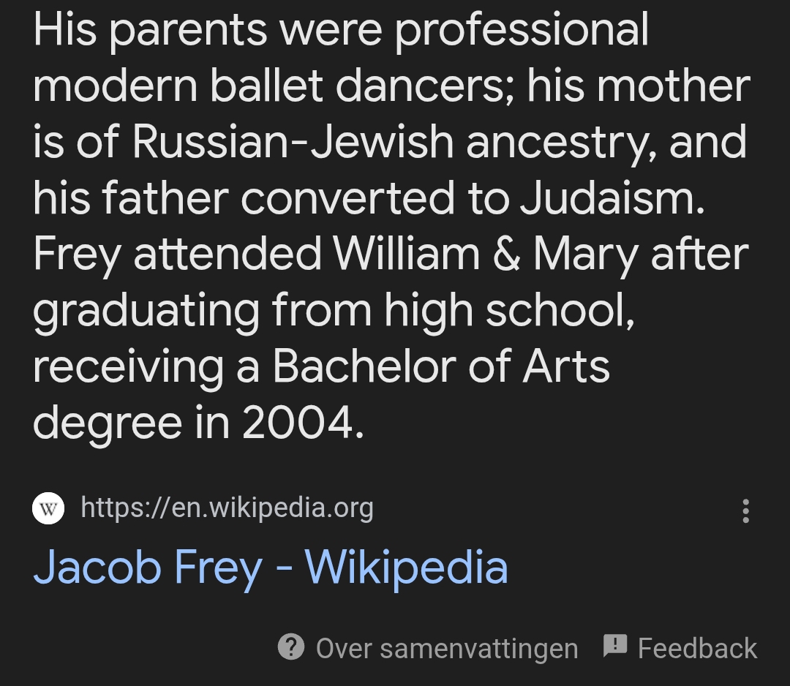
Task: Click the word 'Frey' before 'attended'
Action: click(75, 254)
